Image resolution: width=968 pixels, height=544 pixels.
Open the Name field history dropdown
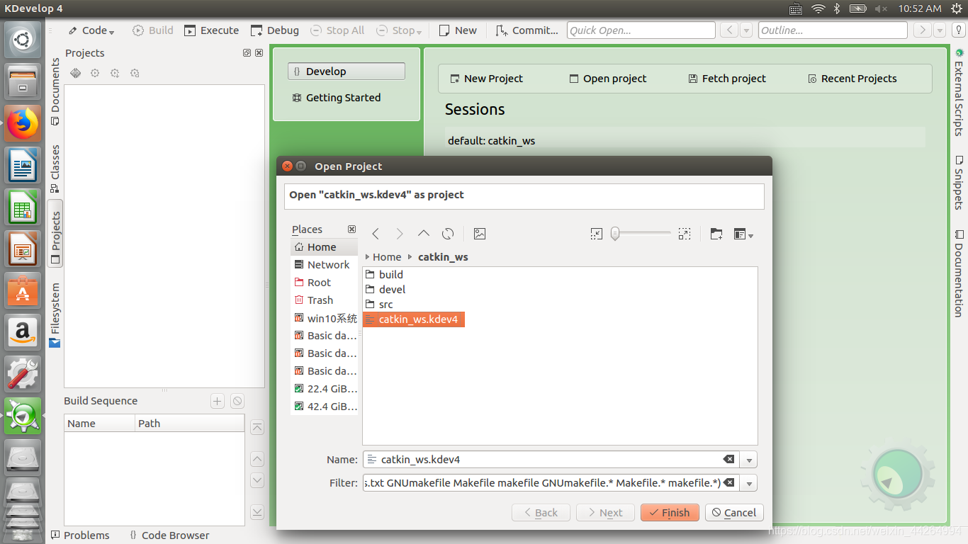point(750,460)
